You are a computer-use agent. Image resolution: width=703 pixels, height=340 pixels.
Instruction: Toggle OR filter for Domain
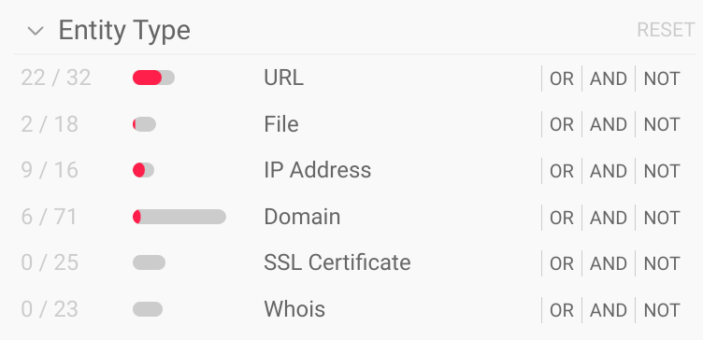(562, 218)
